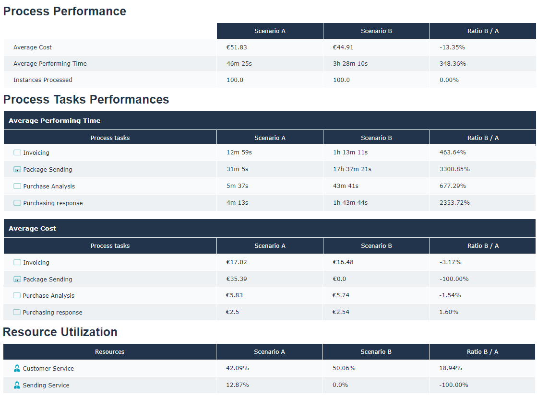537x397 pixels.
Task: Click Package Sending subprocess icon under Average Performing Time
Action: click(x=17, y=169)
